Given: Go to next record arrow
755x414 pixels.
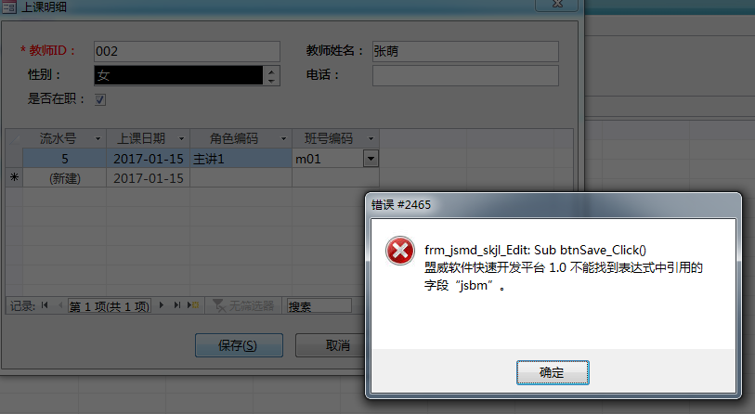Looking at the screenshot, I should coord(162,305).
